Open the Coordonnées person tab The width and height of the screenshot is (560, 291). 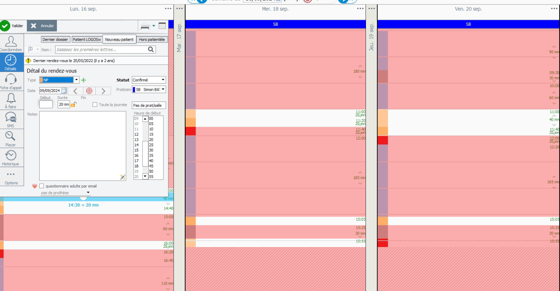click(11, 44)
